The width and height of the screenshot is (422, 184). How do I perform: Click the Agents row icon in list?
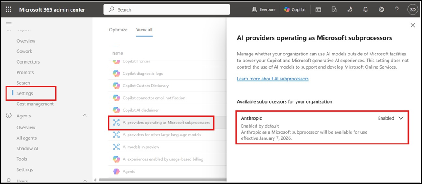pyautogui.click(x=116, y=172)
